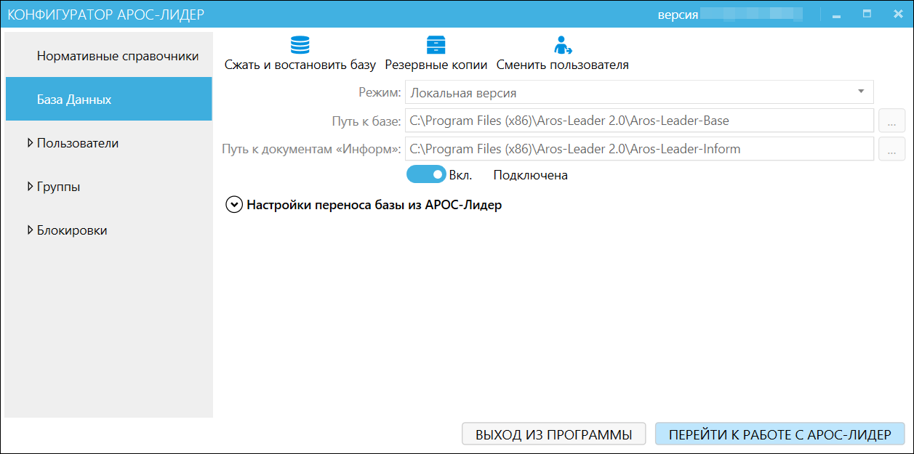This screenshot has height=454, width=914.
Task: Toggle the Вкл. database connection switch
Action: click(x=426, y=175)
